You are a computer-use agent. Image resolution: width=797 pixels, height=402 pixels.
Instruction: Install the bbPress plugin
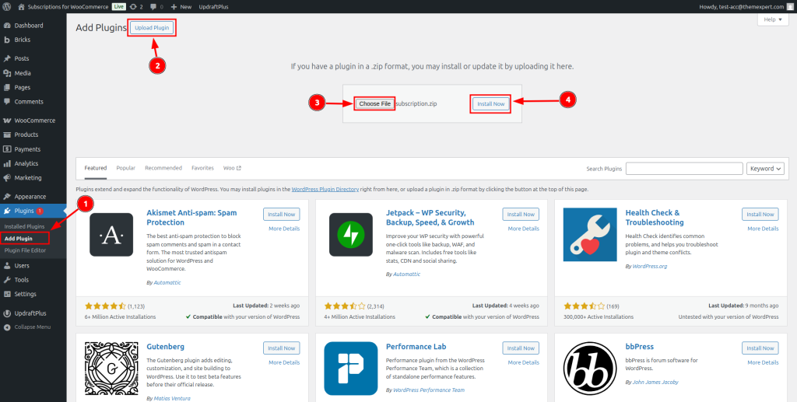click(x=760, y=348)
